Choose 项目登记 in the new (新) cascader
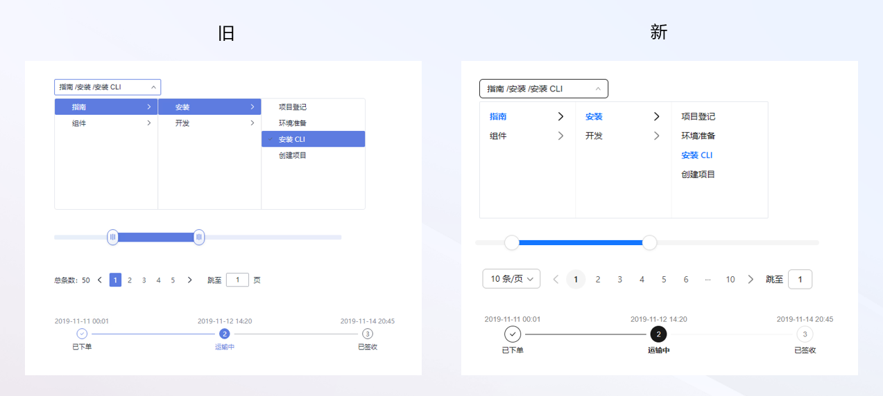This screenshot has width=883, height=396. click(x=698, y=116)
